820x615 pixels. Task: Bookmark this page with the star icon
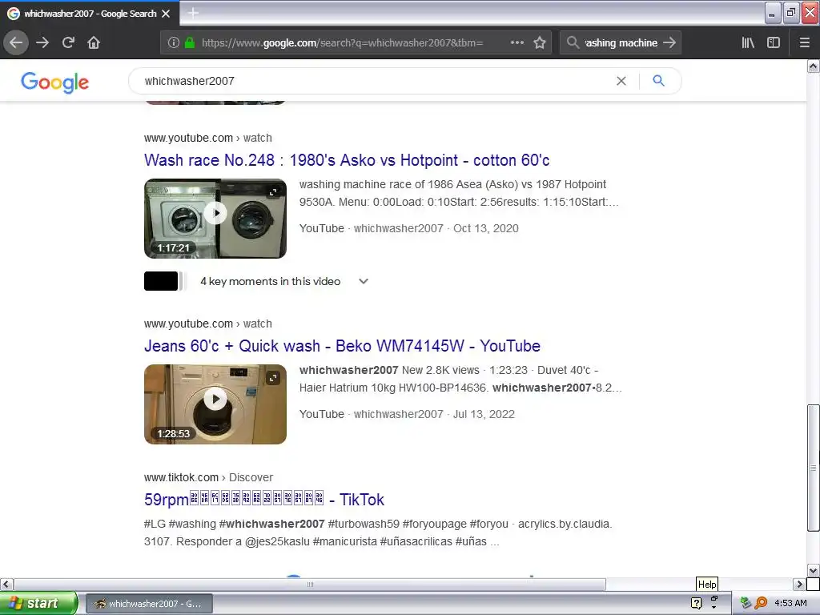point(540,42)
